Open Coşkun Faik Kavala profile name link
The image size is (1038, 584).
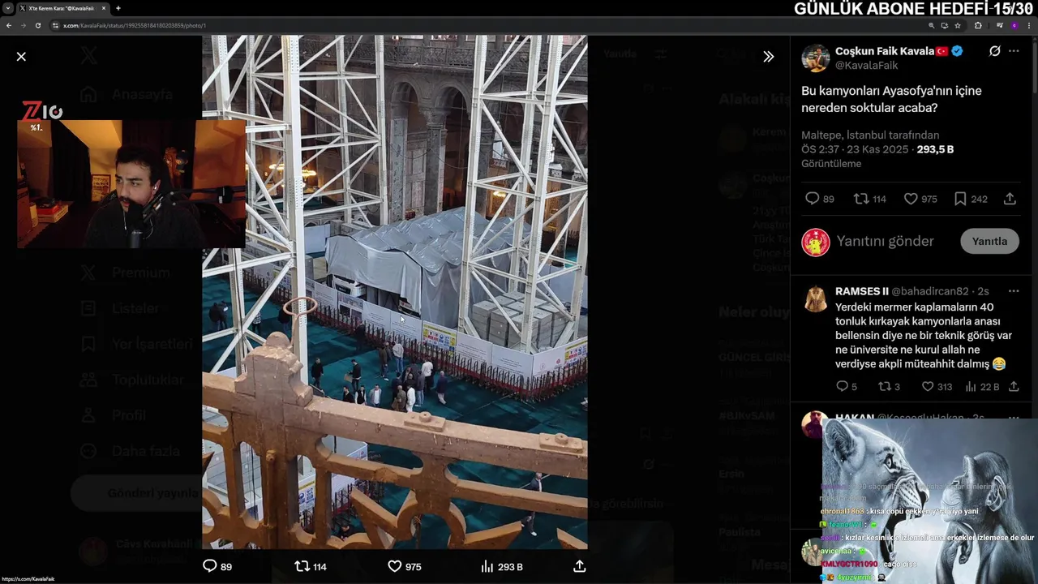click(x=885, y=51)
